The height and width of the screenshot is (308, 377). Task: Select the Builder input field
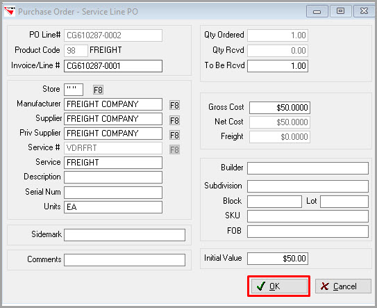[x=308, y=168]
